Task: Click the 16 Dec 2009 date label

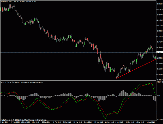Action: (x=26, y=122)
